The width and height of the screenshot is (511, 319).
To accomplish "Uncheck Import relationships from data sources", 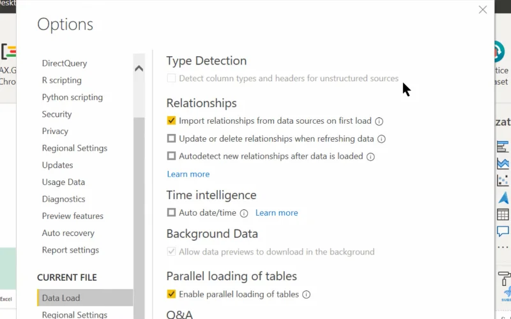I will click(171, 121).
